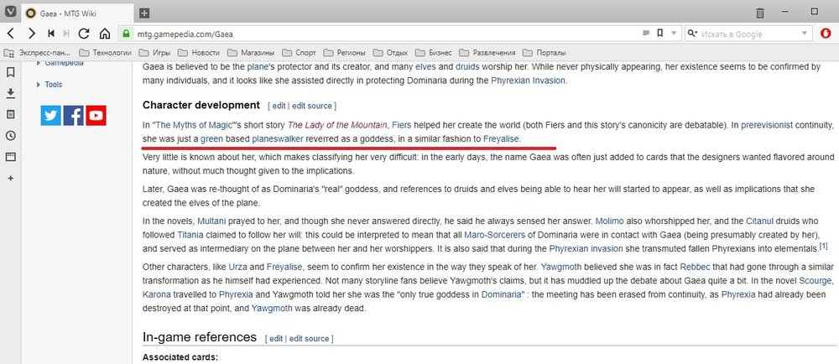Open the History panel clock icon
The height and width of the screenshot is (364, 839).
[x=10, y=135]
